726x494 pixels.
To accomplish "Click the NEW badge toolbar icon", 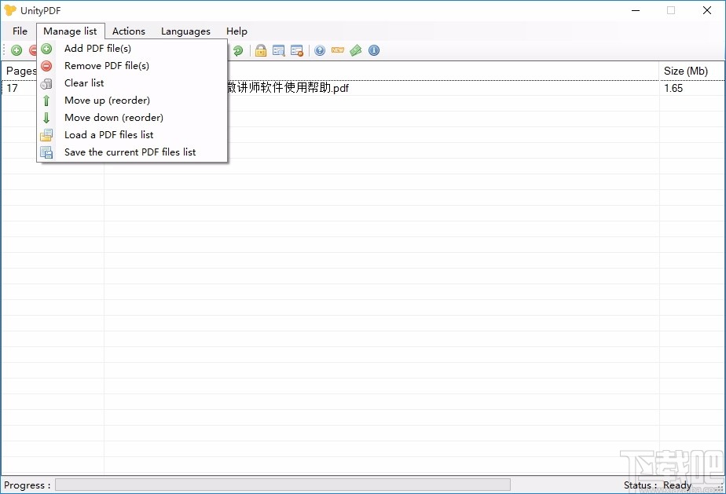I will click(337, 49).
